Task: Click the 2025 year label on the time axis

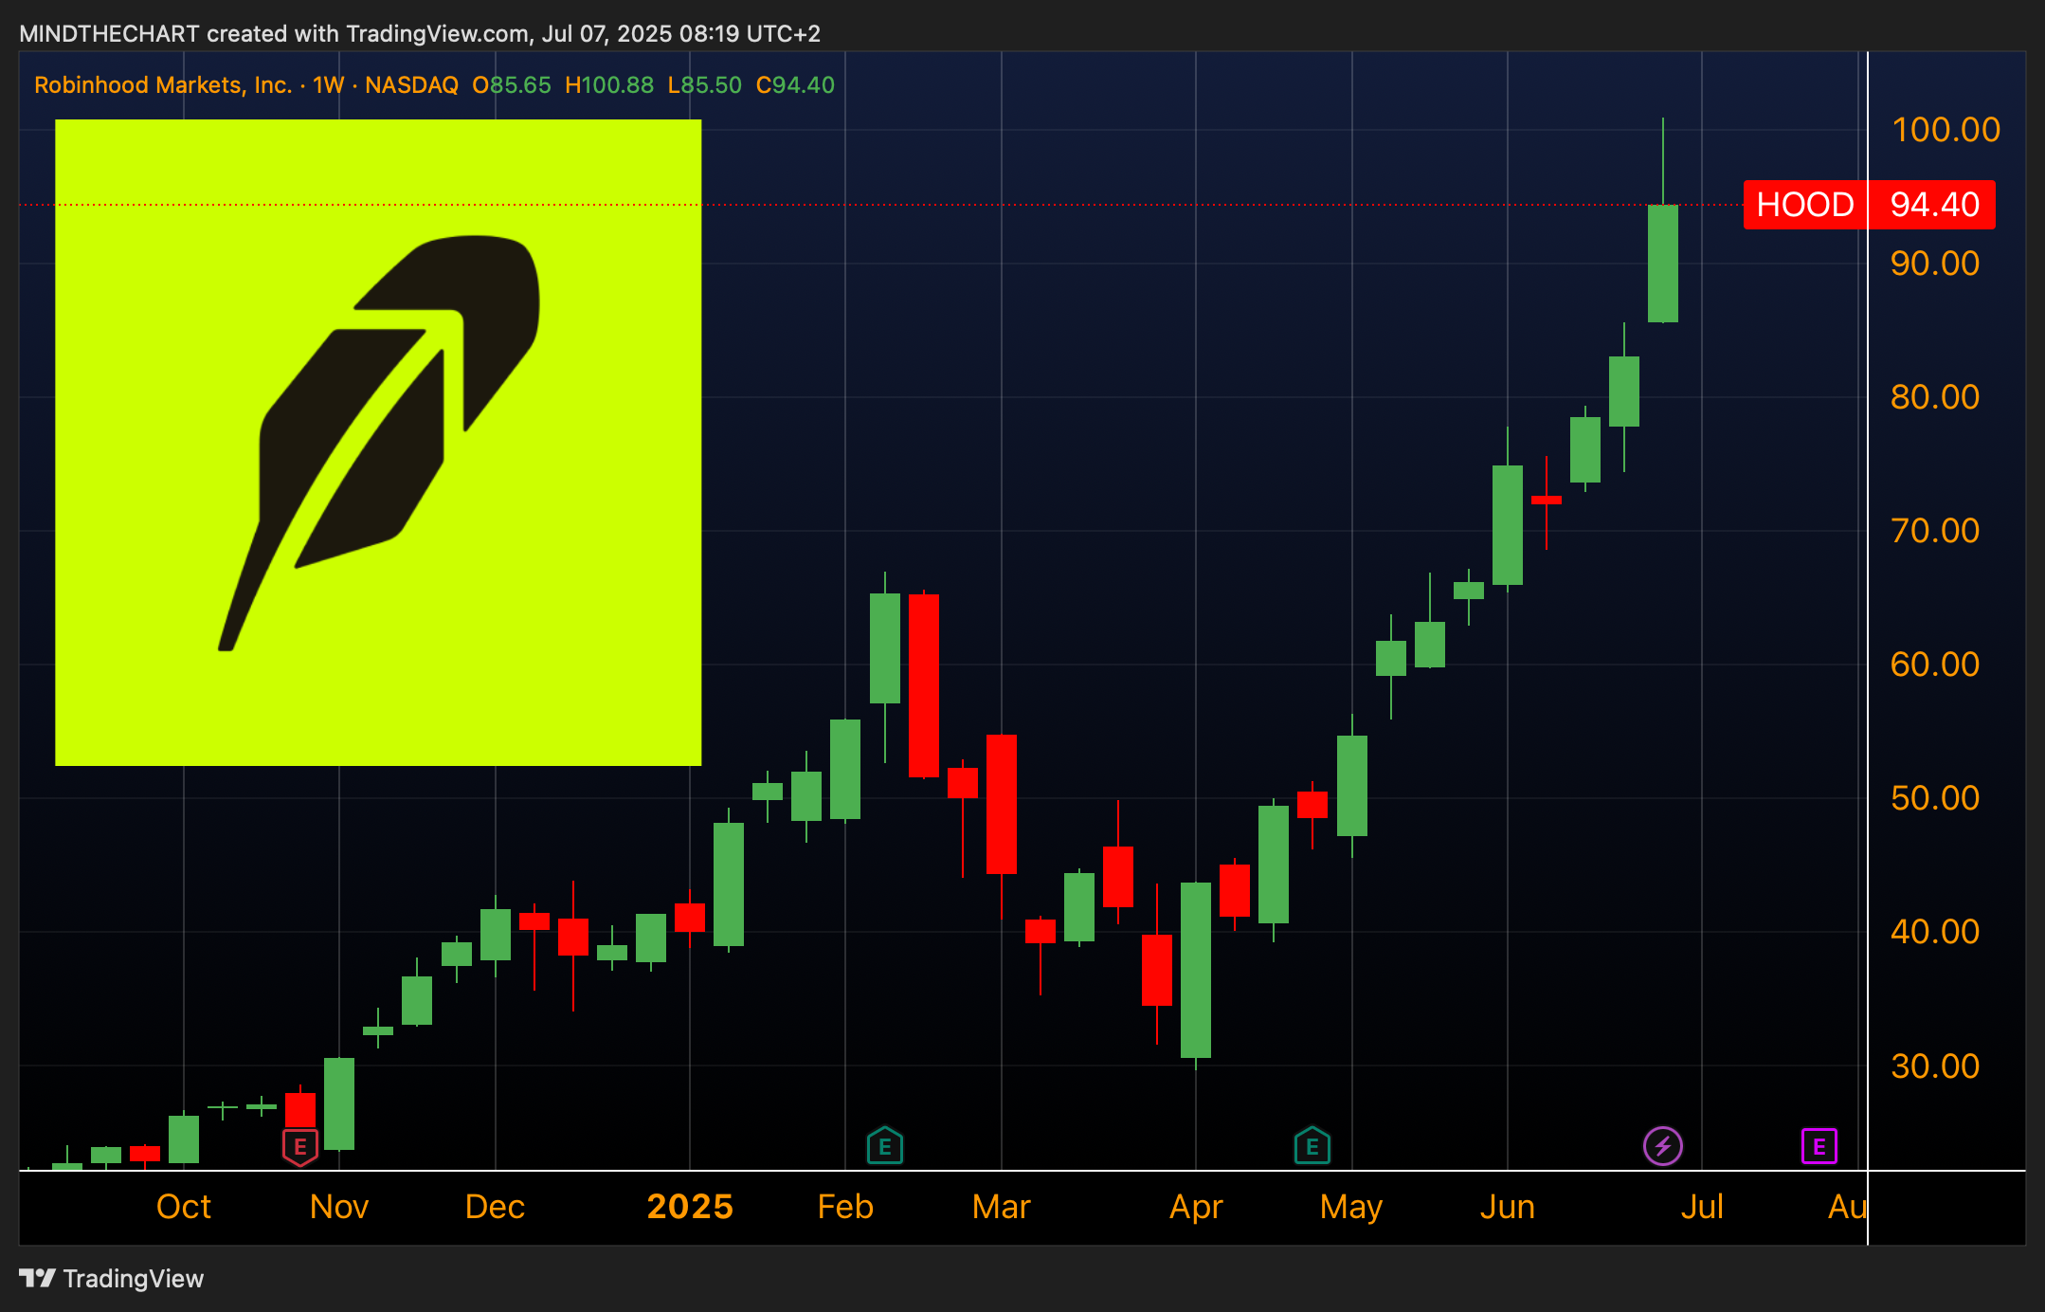Action: (x=690, y=1207)
